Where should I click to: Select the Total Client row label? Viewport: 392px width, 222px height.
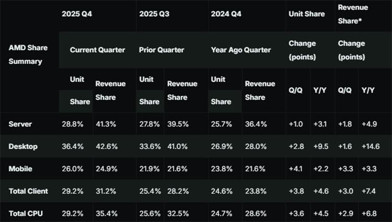[x=28, y=191]
